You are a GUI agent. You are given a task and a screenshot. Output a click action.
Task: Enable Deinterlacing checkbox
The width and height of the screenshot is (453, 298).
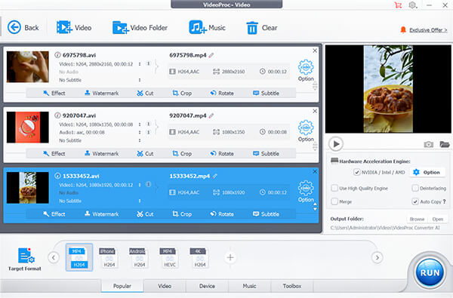[415, 188]
